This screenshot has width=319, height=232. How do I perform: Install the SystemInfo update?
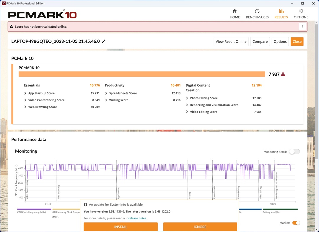[x=121, y=227]
